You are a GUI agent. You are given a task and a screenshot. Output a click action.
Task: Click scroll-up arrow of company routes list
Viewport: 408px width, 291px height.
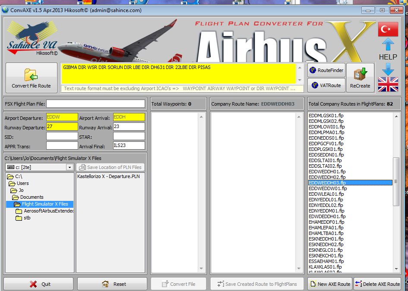coord(396,116)
